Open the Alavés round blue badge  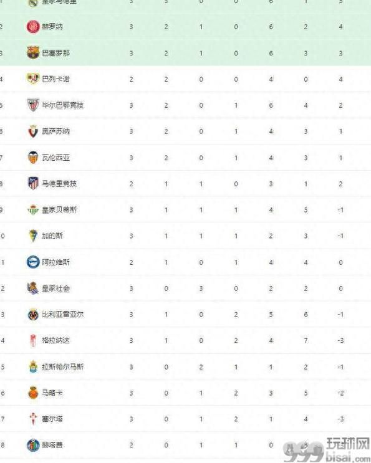tap(33, 262)
